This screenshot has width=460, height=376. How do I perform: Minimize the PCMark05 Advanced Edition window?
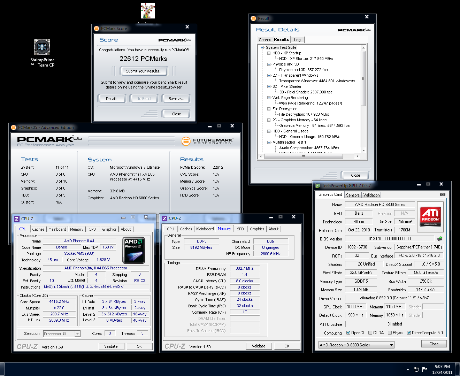click(x=210, y=126)
